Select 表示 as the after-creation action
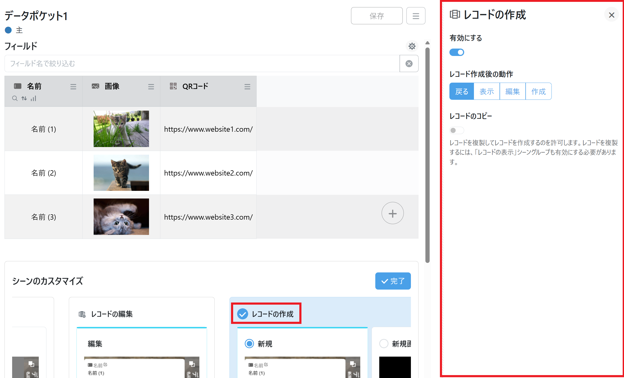Screen dimensions: 624x378 coord(487,91)
